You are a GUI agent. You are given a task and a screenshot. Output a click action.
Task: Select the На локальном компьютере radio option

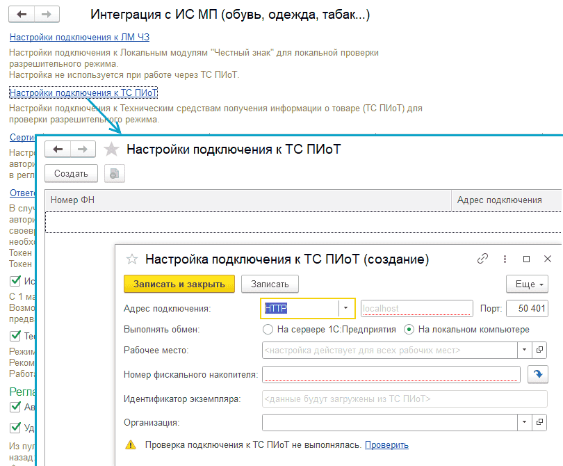point(409,329)
